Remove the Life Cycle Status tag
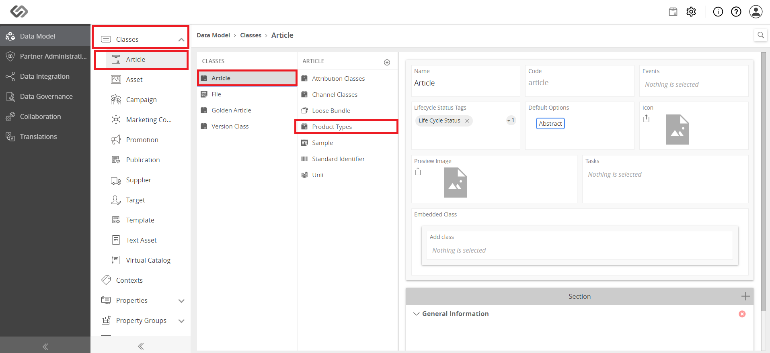Viewport: 770px width, 353px height. 467,121
